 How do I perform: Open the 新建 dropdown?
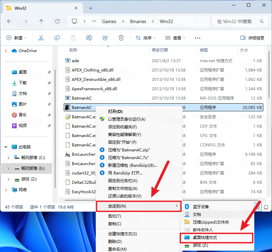16,38
